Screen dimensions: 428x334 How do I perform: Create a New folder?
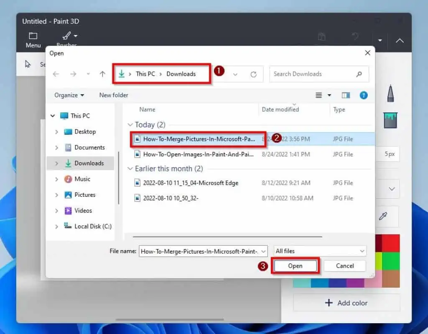(113, 95)
